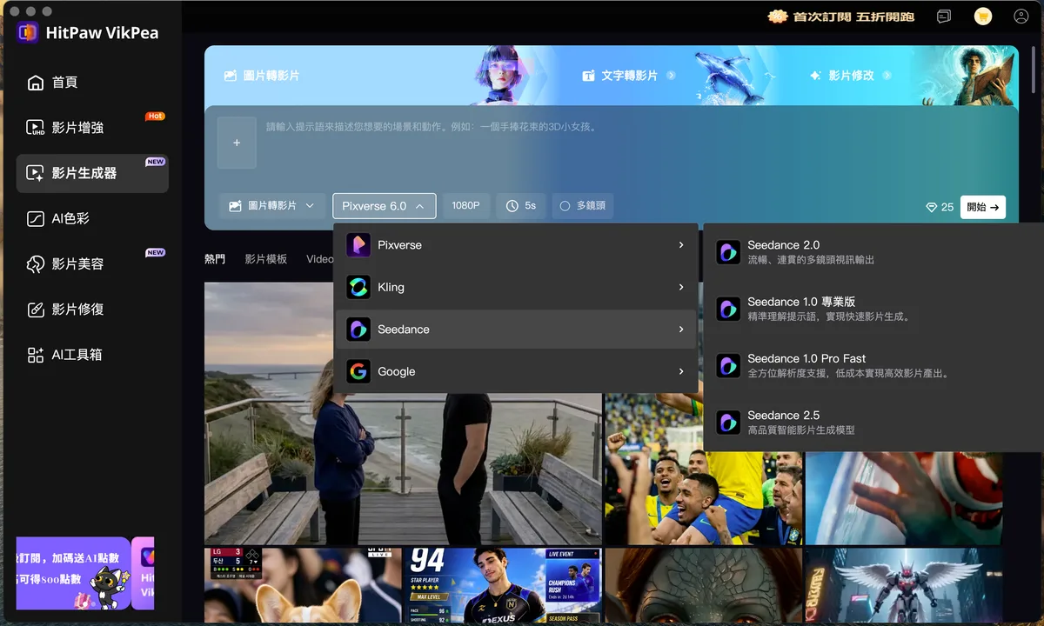The height and width of the screenshot is (626, 1044).
Task: Select Seedance 1.0 專業版 model
Action: click(873, 309)
